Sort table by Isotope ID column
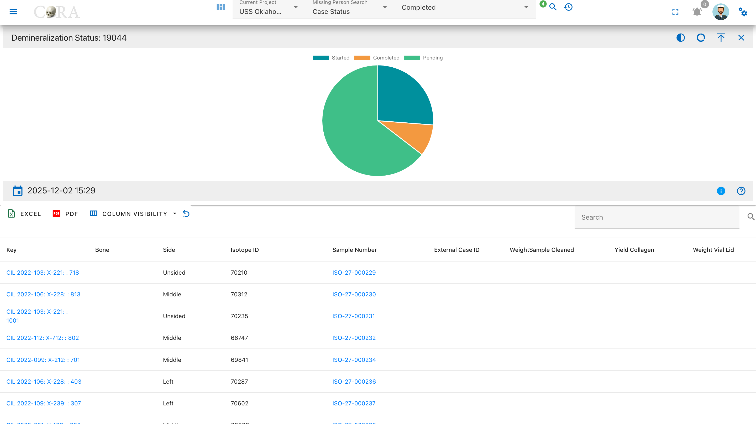The height and width of the screenshot is (424, 756). 245,250
